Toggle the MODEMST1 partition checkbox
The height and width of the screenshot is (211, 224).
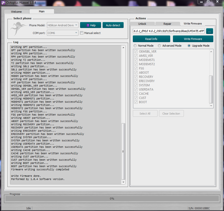(x=136, y=60)
